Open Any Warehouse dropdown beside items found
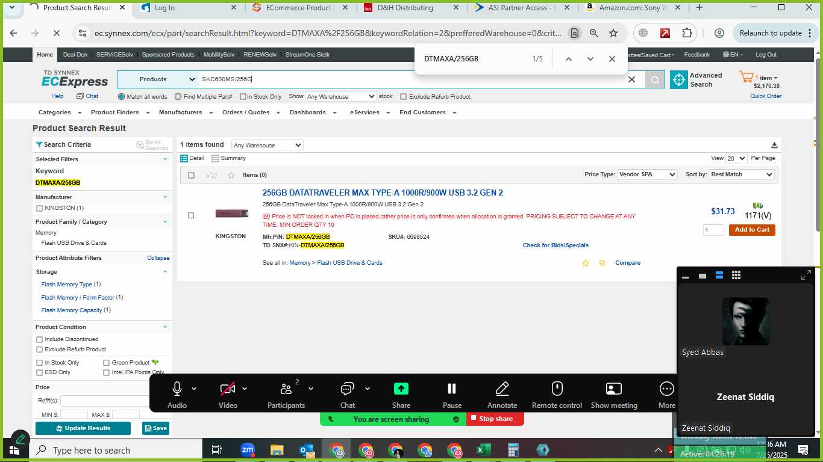The height and width of the screenshot is (462, 823). pyautogui.click(x=268, y=145)
